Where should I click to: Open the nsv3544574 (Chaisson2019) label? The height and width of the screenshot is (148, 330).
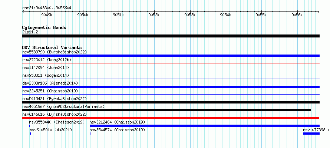[x=118, y=130]
